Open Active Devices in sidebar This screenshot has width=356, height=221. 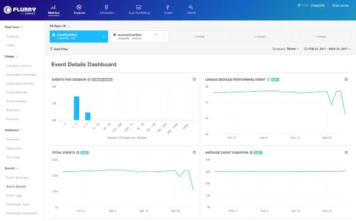pos(17,92)
